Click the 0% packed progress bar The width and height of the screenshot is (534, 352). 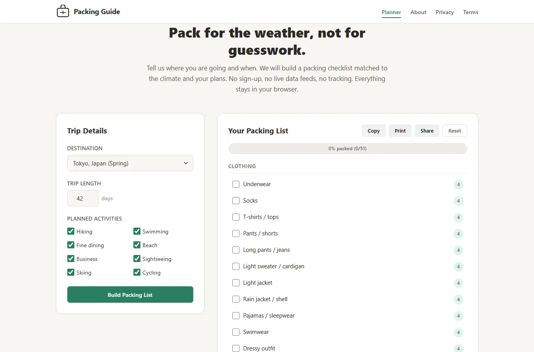(347, 149)
